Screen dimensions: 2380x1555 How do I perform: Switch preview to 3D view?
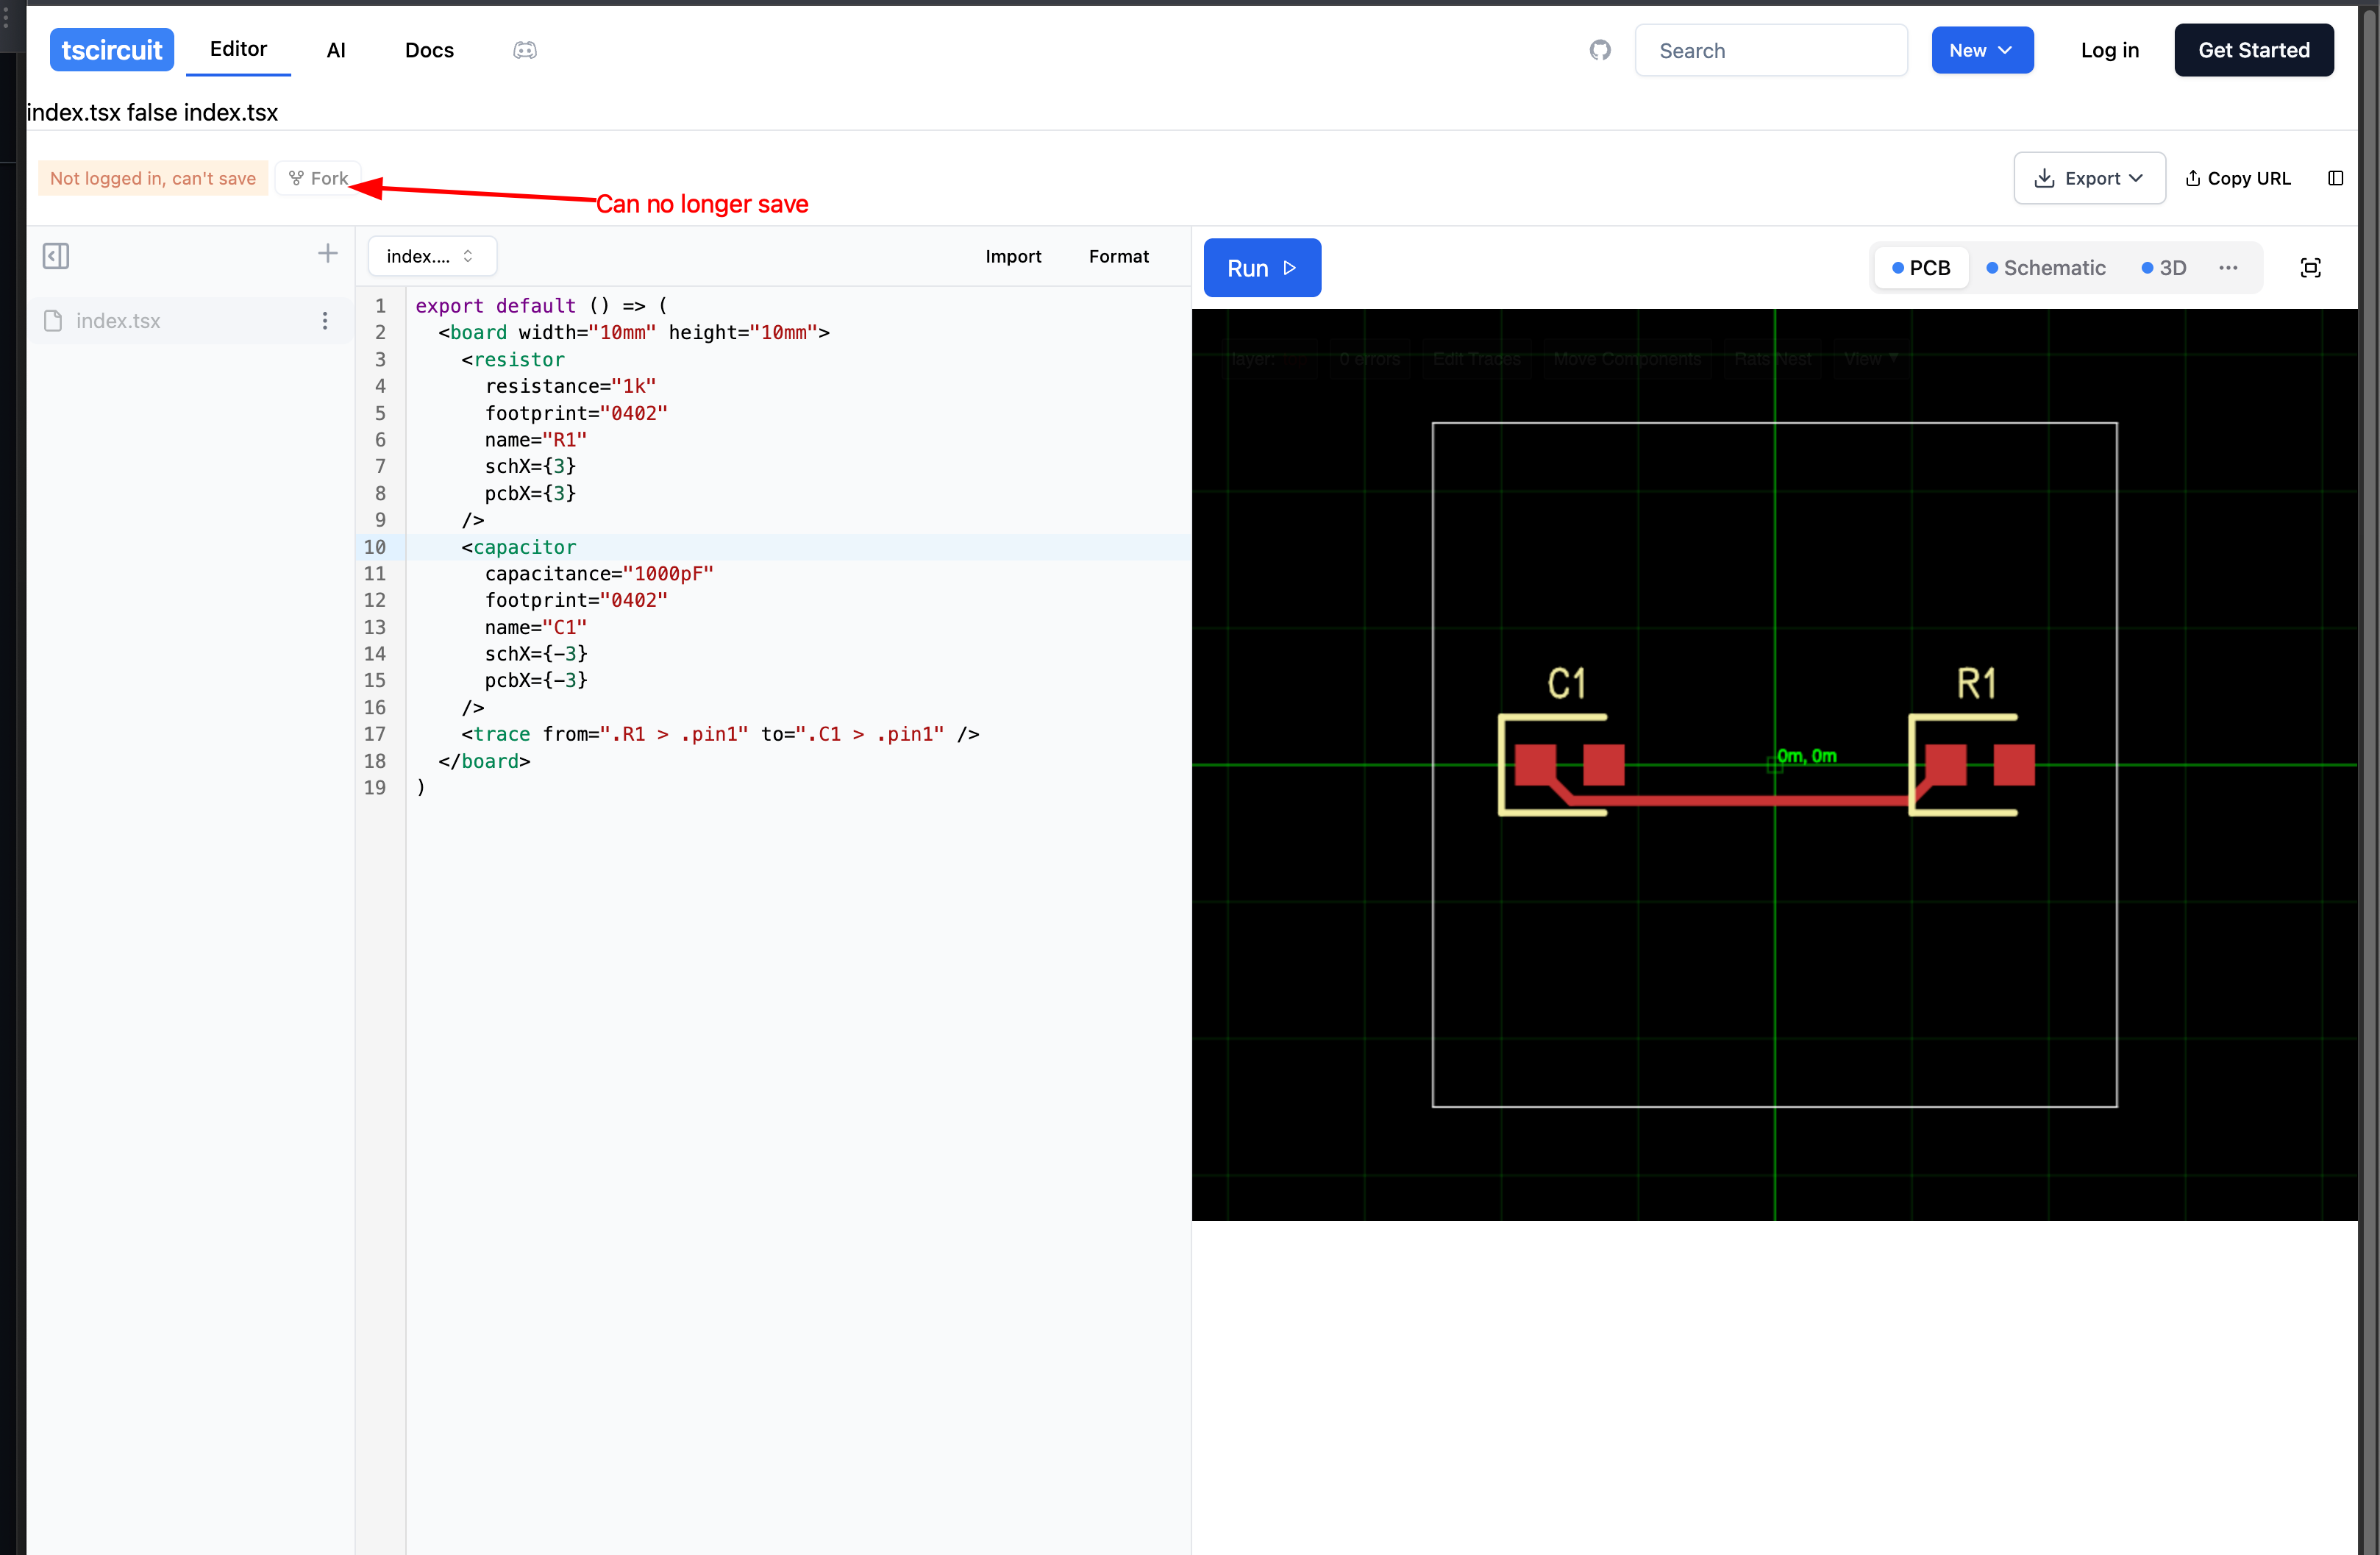[x=2164, y=268]
